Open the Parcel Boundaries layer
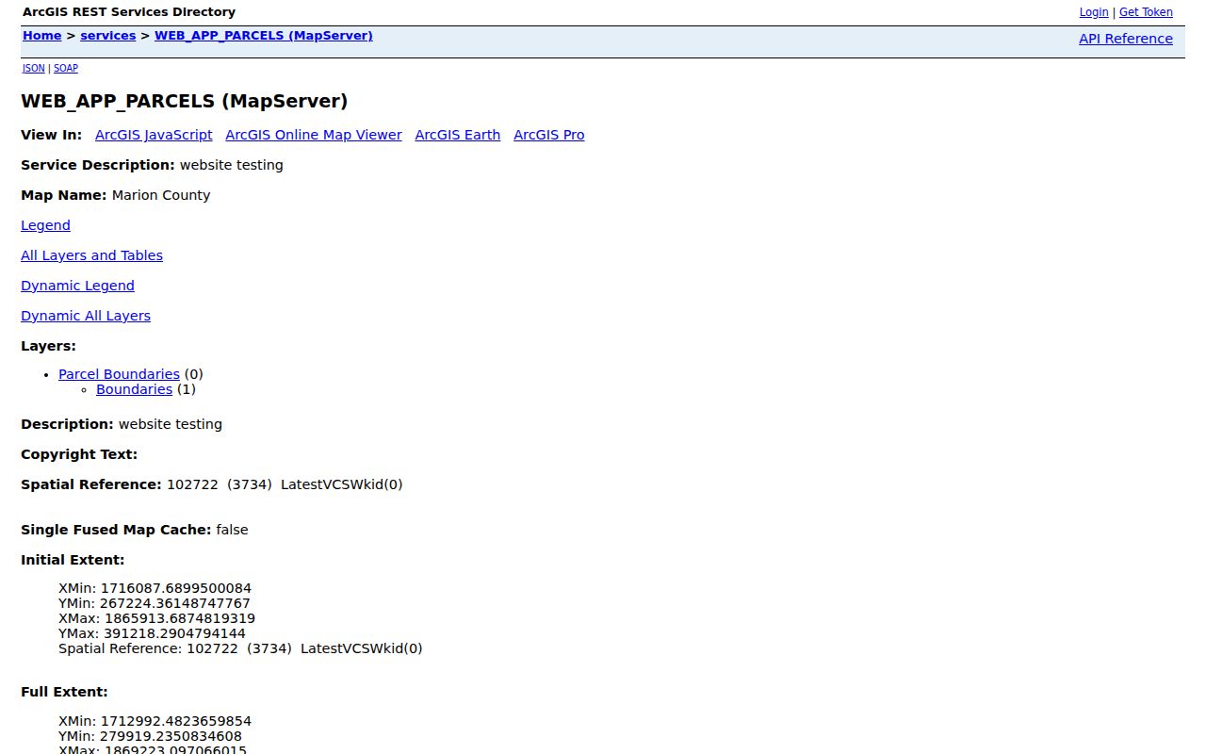Screen dimensions: 1206x754 119,374
